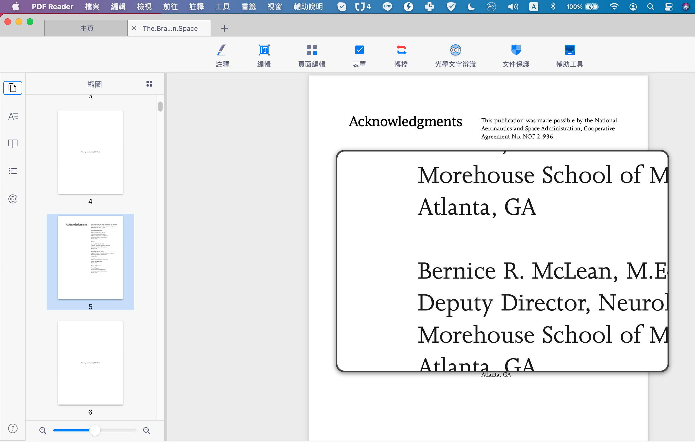
Task: Click 'Agreement No. NCC 2-936.' text
Action: pos(517,136)
